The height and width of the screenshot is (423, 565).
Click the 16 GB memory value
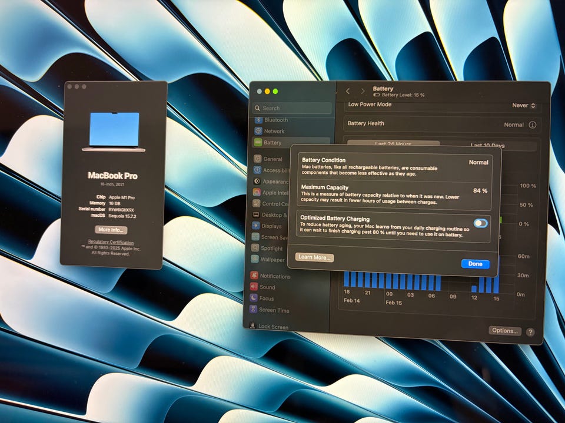[115, 204]
